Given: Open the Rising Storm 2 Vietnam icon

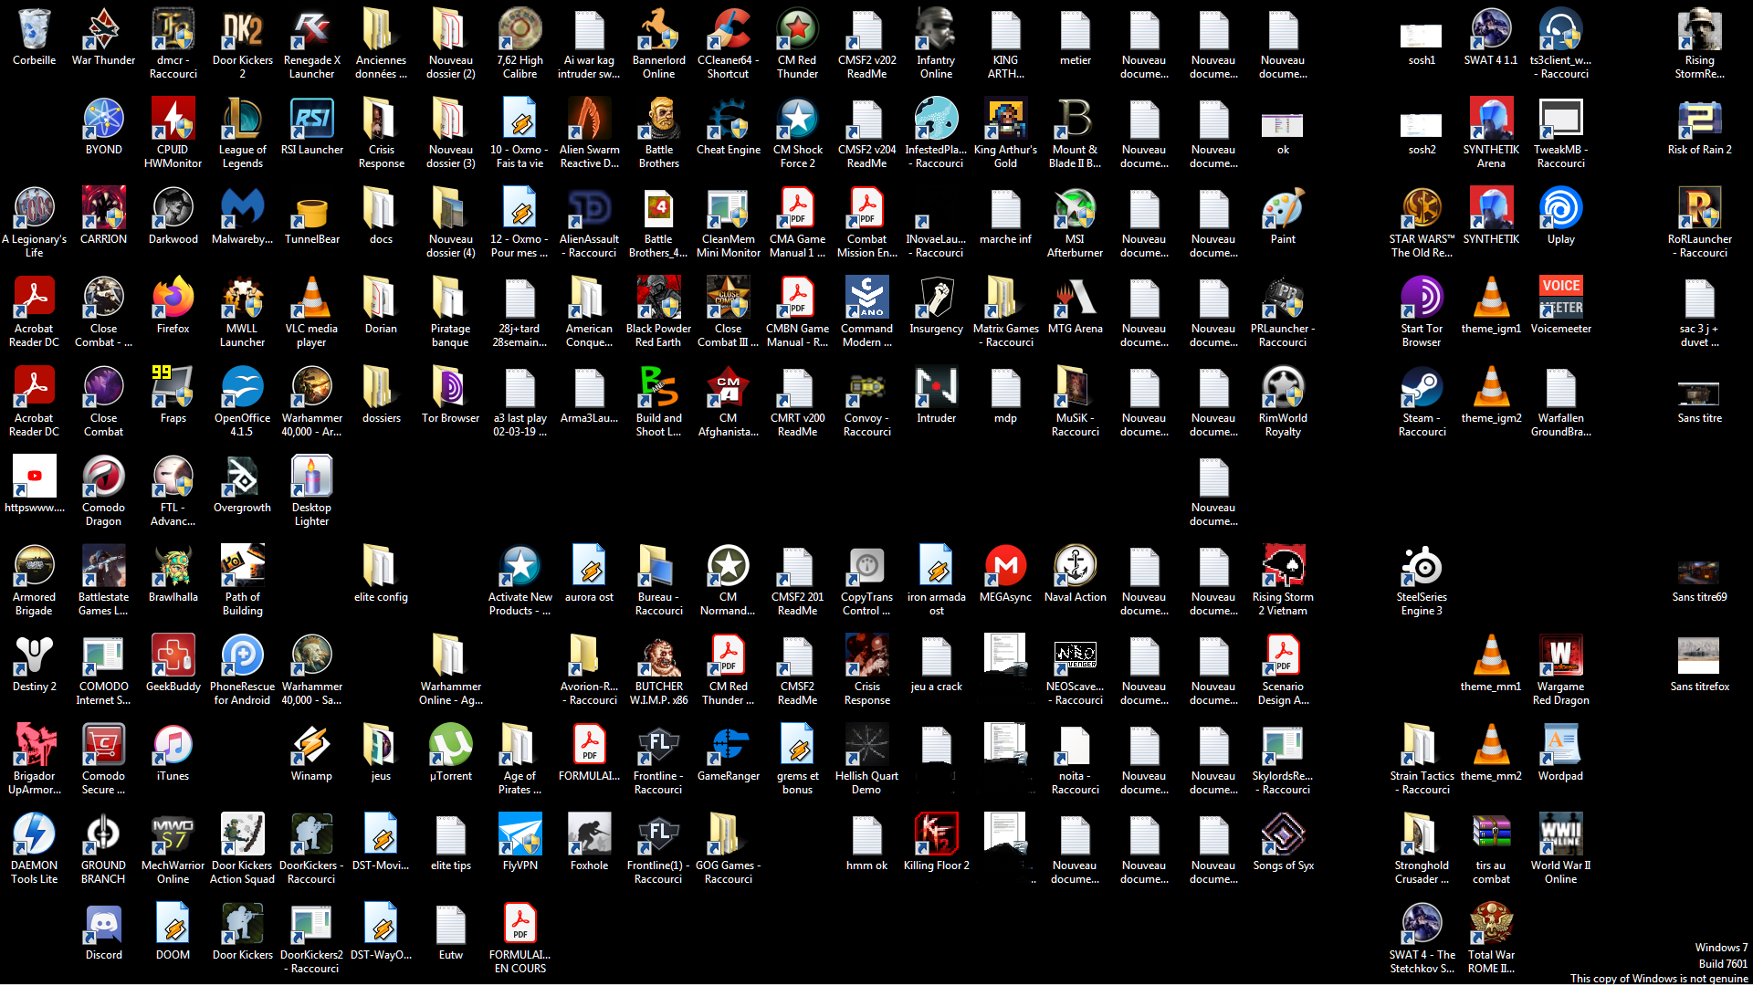Looking at the screenshot, I should point(1283,580).
